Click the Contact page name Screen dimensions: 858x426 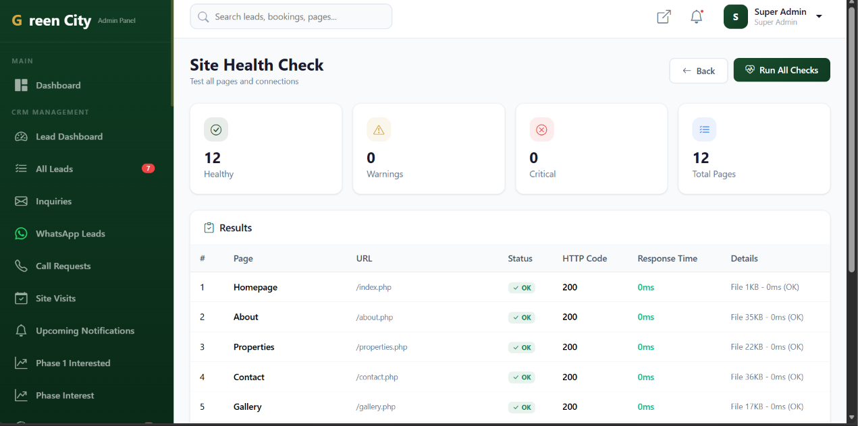tap(249, 377)
